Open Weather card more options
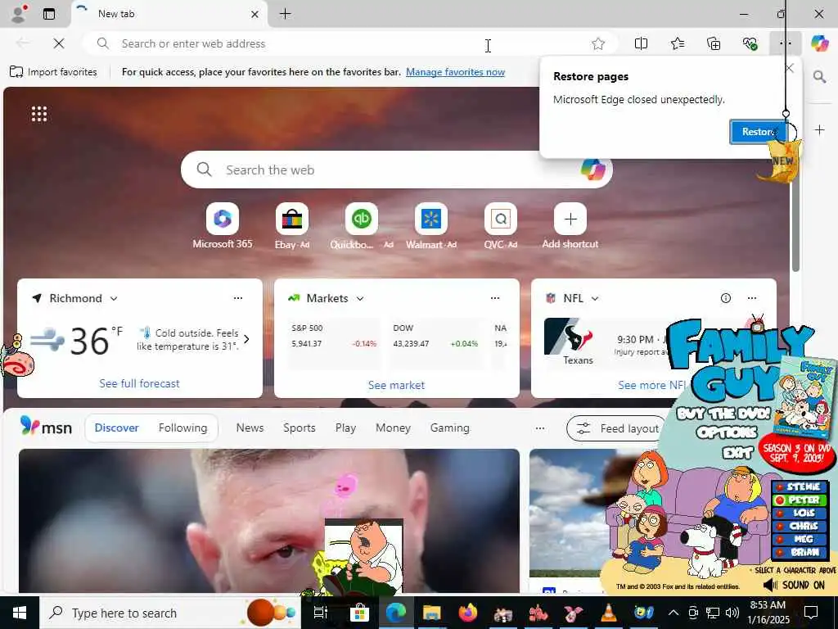Viewport: 838px width, 629px height. [x=238, y=298]
